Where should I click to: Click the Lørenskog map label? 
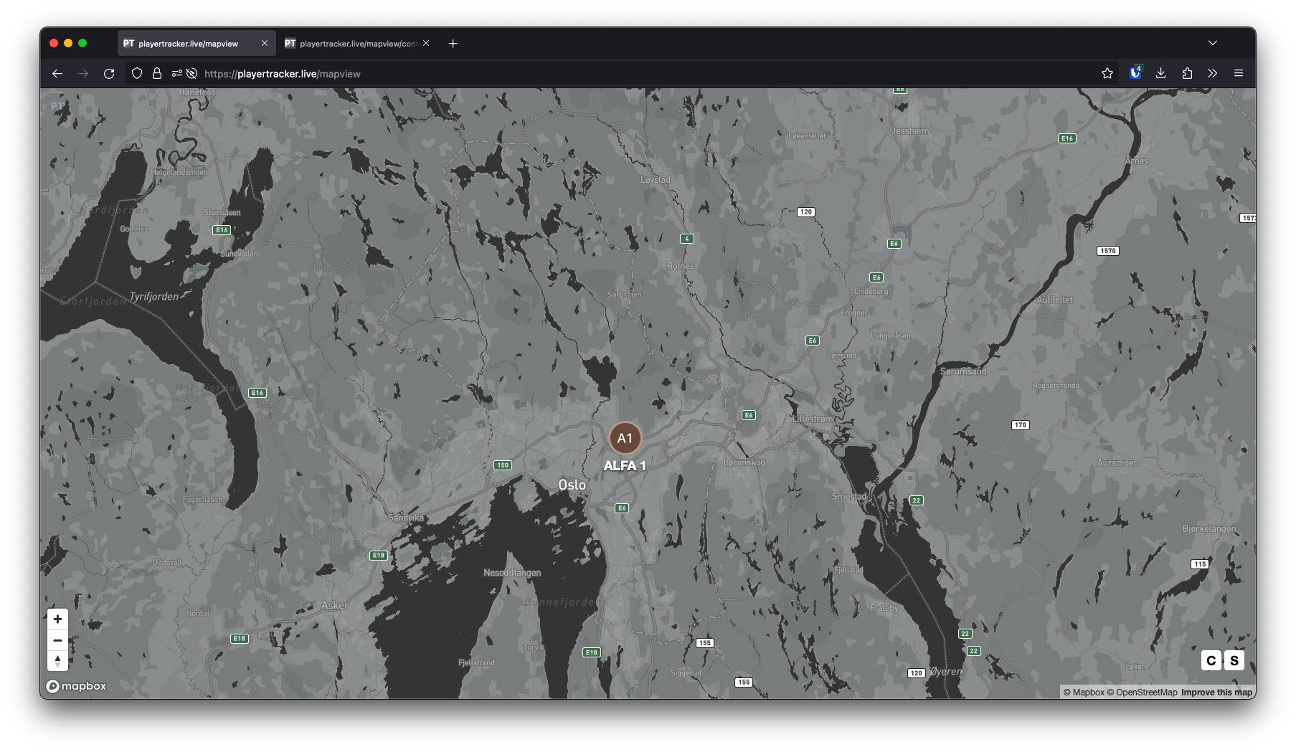click(744, 462)
